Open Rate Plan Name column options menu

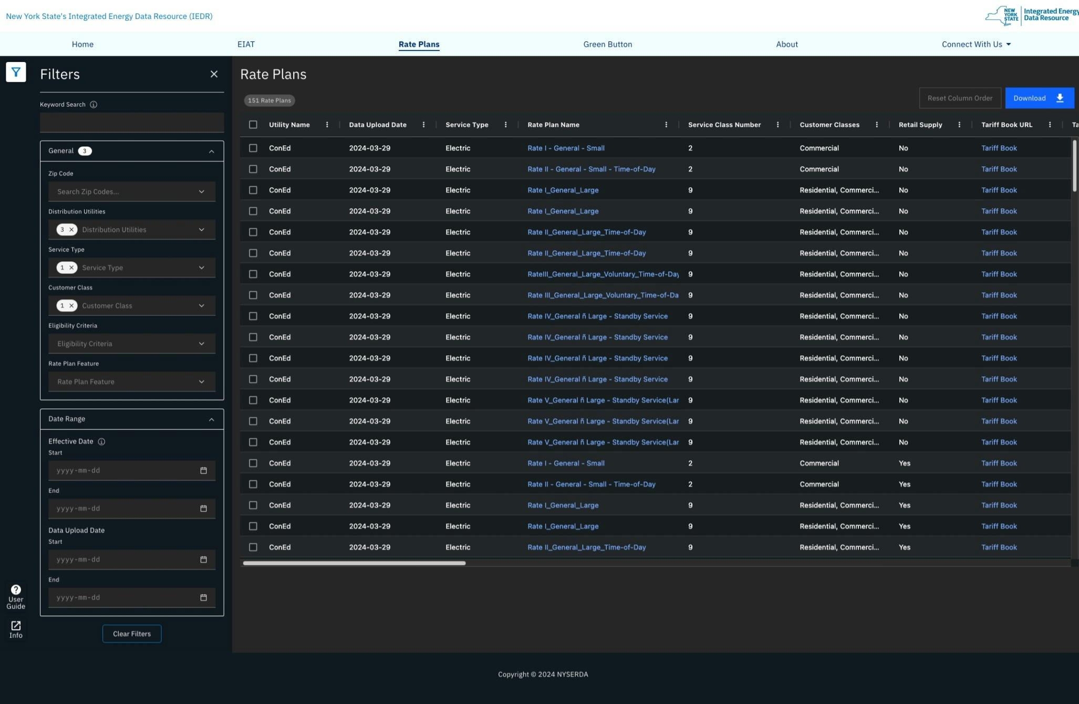tap(666, 125)
